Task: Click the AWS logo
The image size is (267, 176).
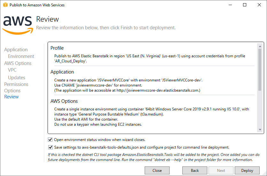Action: click(x=18, y=25)
